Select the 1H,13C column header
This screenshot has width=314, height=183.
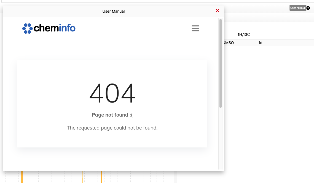(244, 34)
